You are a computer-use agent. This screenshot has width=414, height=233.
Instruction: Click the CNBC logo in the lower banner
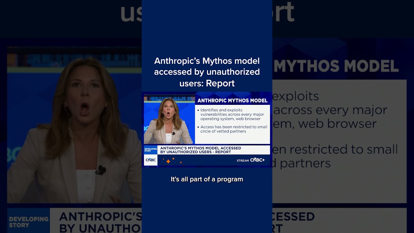pos(150,160)
